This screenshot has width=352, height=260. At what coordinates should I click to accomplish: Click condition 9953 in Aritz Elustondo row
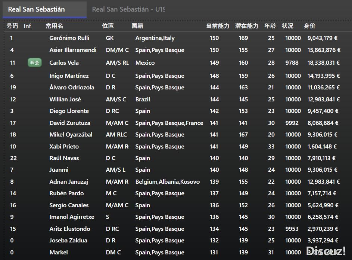pos(292,229)
